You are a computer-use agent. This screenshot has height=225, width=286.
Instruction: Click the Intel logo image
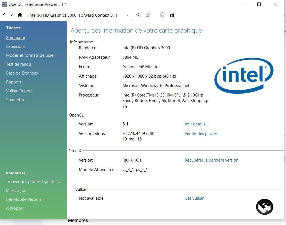coord(244,76)
